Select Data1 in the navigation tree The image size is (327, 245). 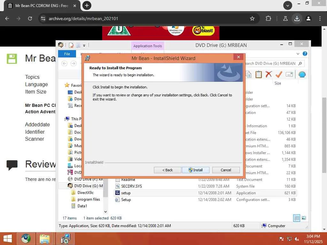click(79, 206)
